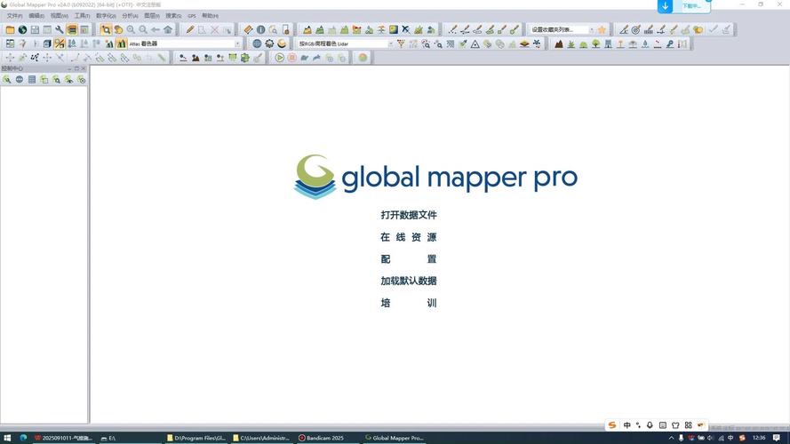Click the 打开数据文件 link
This screenshot has width=790, height=444.
click(409, 215)
